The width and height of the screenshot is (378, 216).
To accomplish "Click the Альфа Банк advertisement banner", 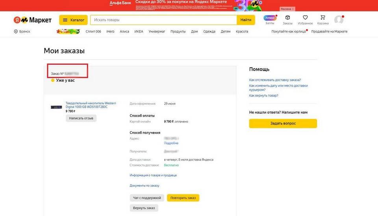I will click(189, 5).
